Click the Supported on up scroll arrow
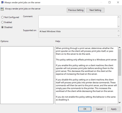 [x=119, y=31]
